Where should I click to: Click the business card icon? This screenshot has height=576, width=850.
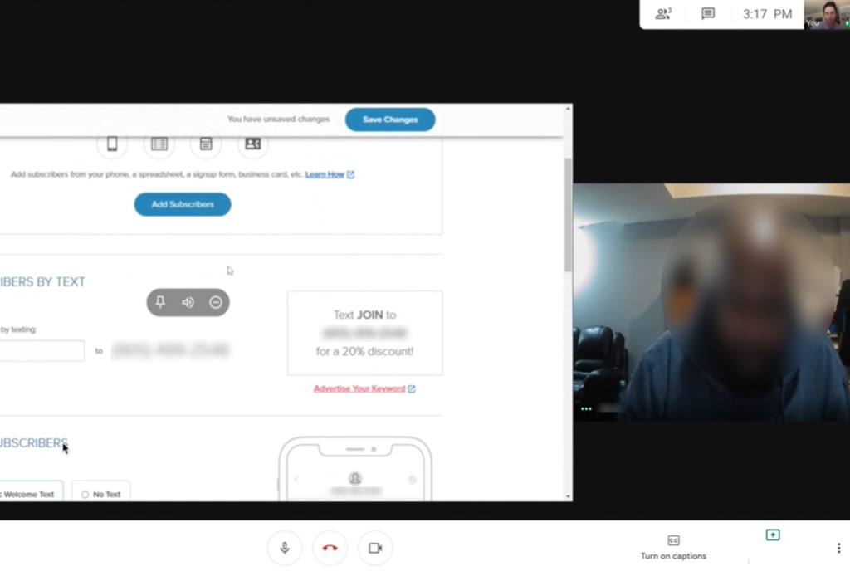click(x=253, y=144)
